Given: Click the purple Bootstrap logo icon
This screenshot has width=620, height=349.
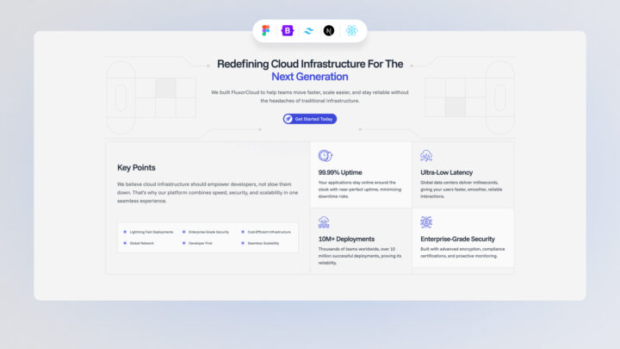Looking at the screenshot, I should 288,31.
